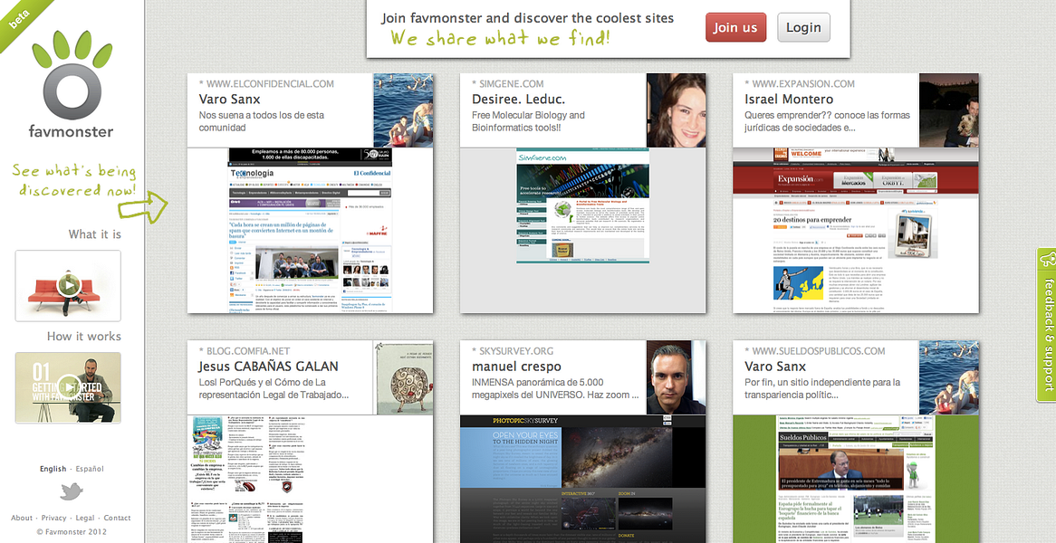Open Varo Sanx's avatar on elconfidencial card
Screen dimensions: 1056x543
403,110
